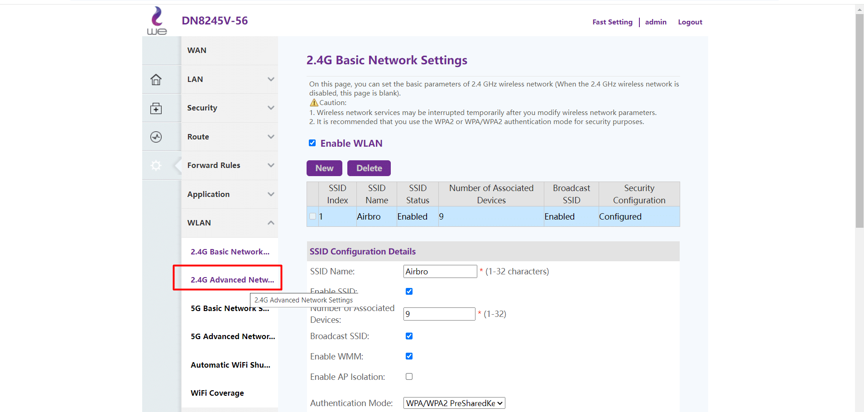Viewport: 864px width, 412px height.
Task: Open the WAN menu item
Action: [x=230, y=50]
